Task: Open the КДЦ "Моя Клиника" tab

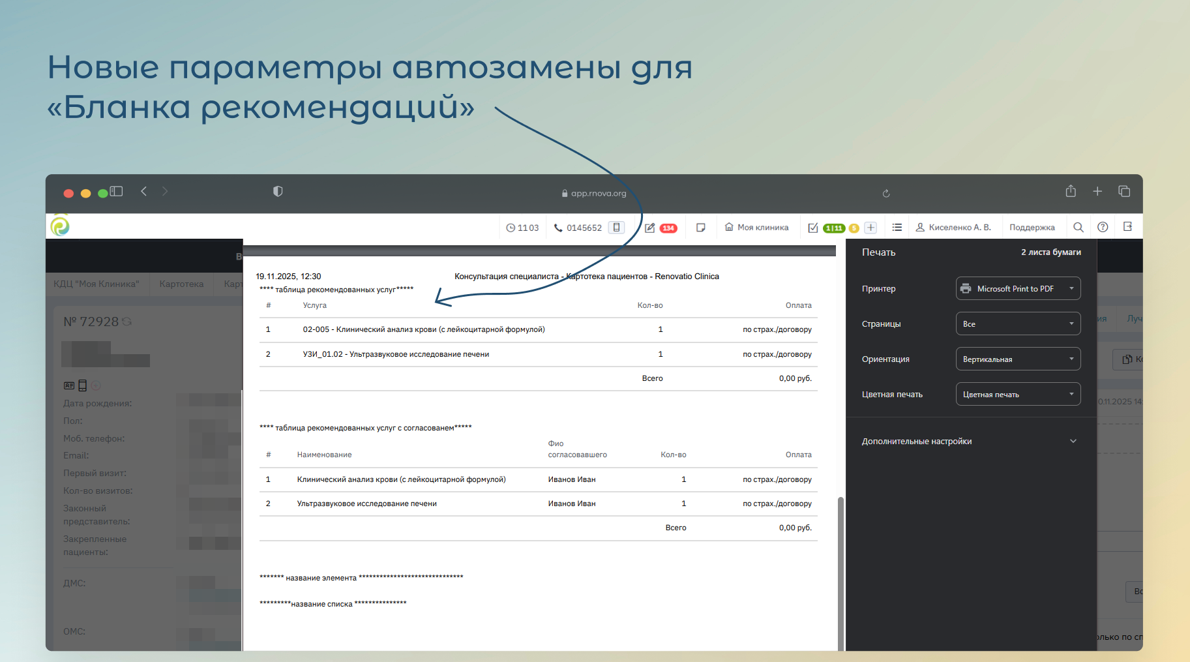Action: pyautogui.click(x=97, y=284)
